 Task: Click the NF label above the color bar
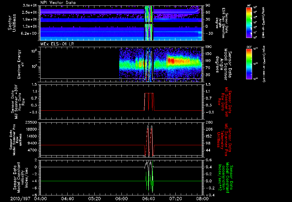pyautogui.click(x=249, y=6)
